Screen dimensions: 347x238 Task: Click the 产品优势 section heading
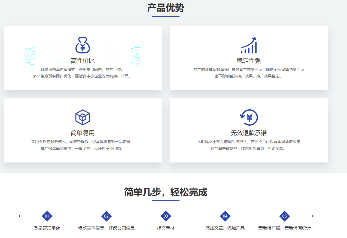pos(166,8)
